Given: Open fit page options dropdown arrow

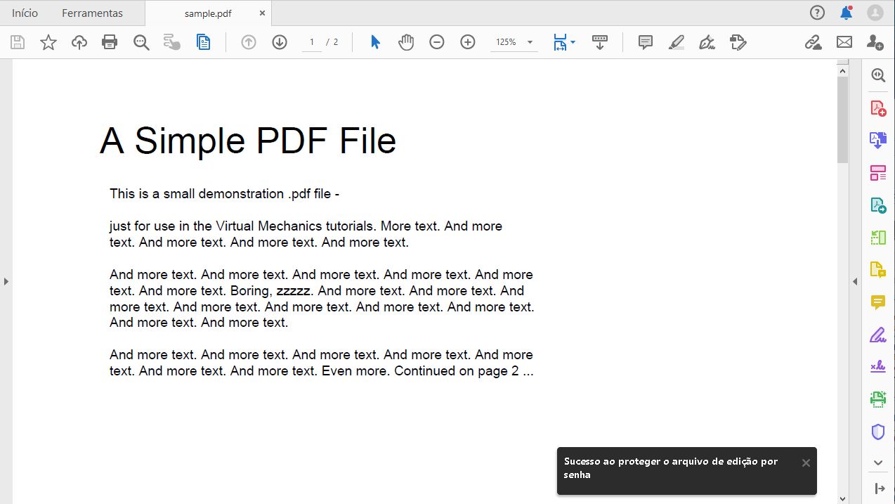Looking at the screenshot, I should (573, 42).
